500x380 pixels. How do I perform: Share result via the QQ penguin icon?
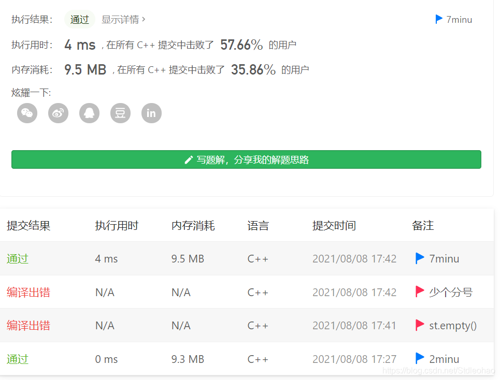[x=89, y=113]
